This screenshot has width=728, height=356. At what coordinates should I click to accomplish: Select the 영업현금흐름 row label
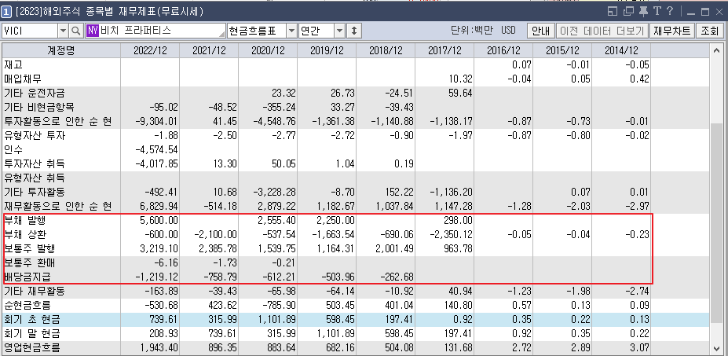coord(32,347)
